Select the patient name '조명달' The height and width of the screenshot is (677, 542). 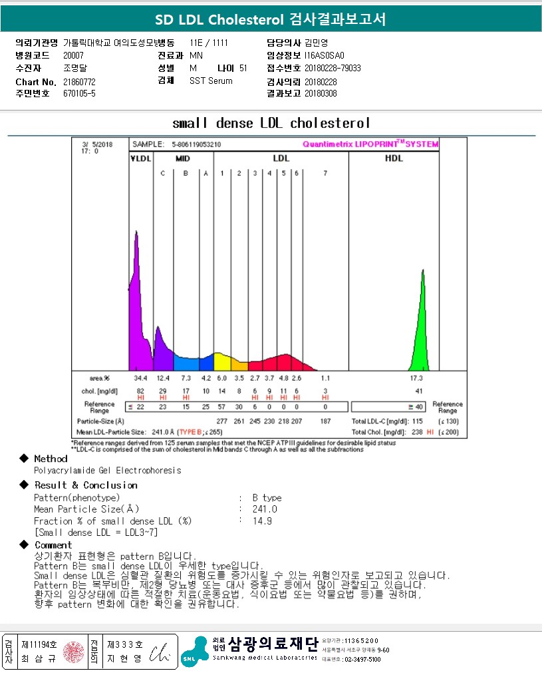tap(75, 68)
